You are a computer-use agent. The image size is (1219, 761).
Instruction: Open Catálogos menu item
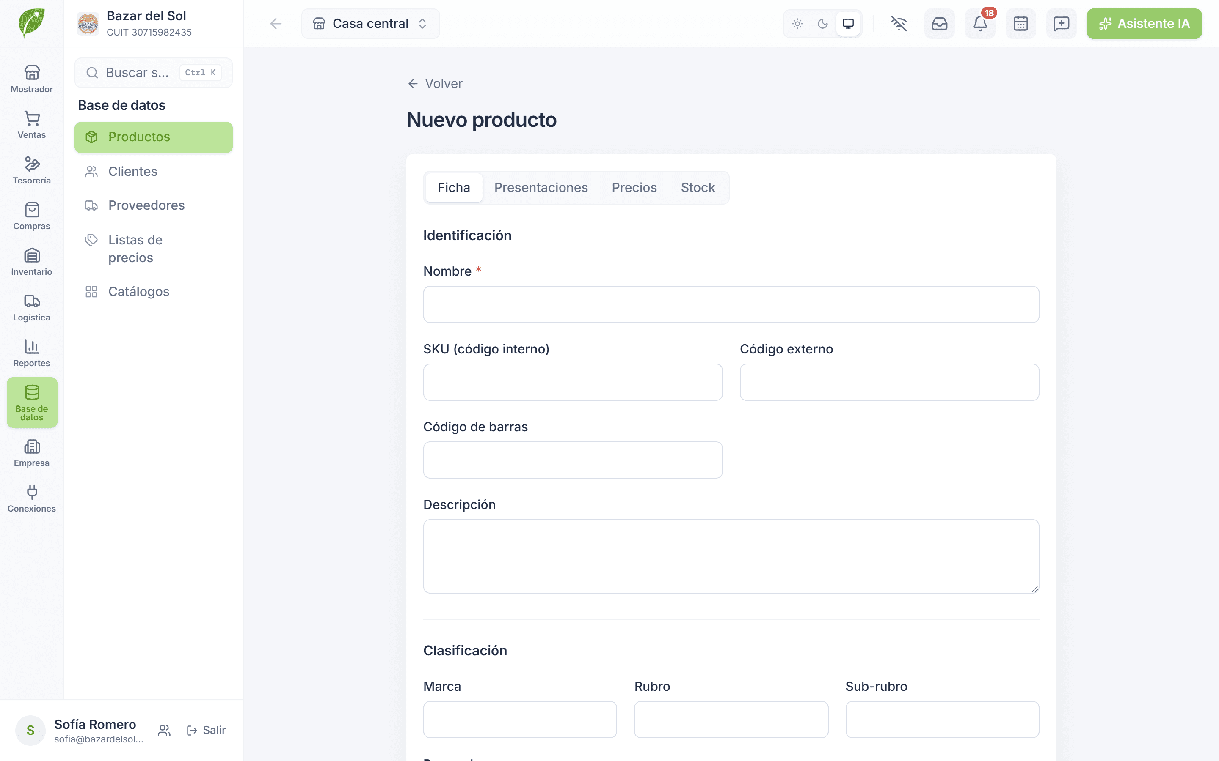(x=154, y=292)
